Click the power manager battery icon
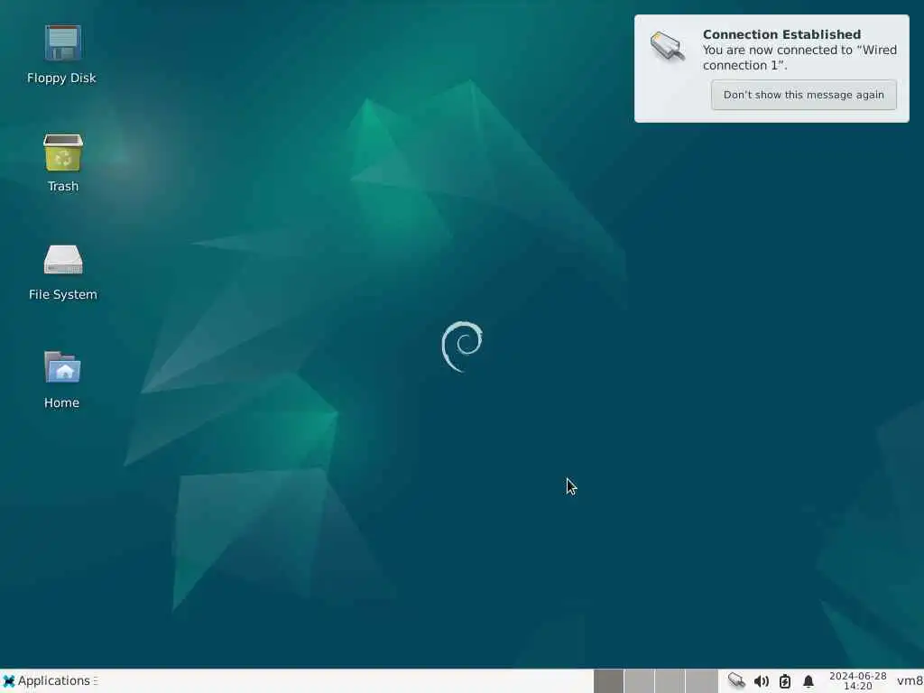924x693 pixels. point(784,681)
